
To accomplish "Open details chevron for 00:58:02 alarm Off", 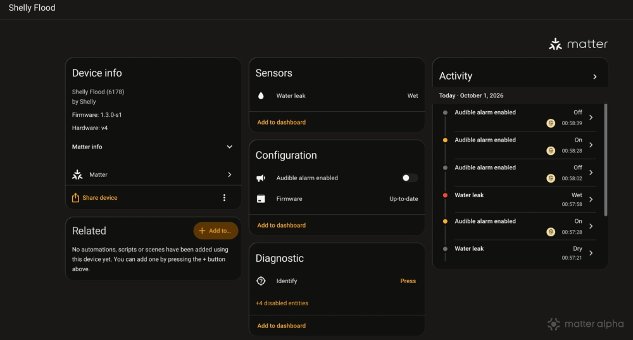I will click(591, 173).
